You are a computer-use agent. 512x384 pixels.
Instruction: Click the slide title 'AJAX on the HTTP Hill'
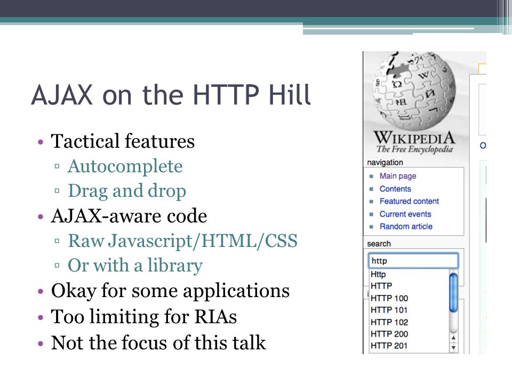coord(171,95)
